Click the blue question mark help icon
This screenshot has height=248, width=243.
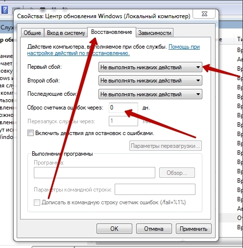5,10
